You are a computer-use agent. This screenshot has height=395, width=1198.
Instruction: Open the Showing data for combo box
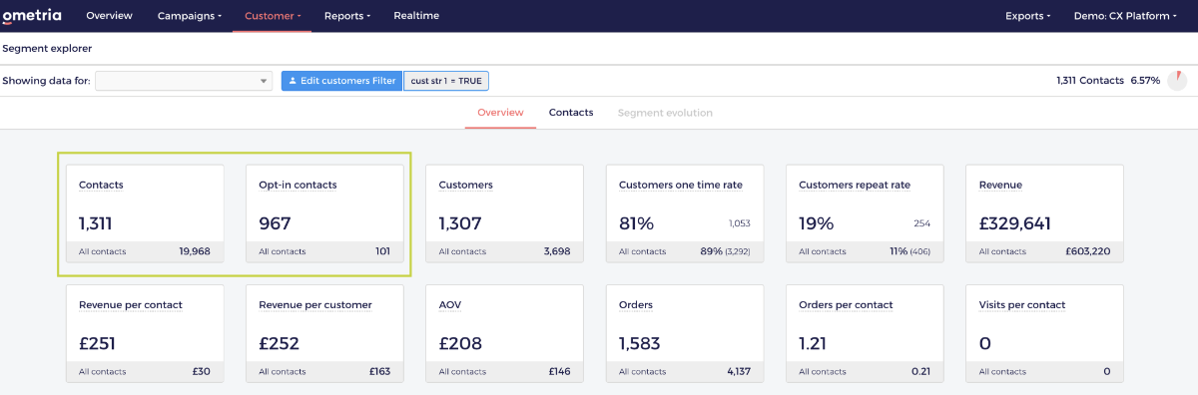pyautogui.click(x=184, y=81)
